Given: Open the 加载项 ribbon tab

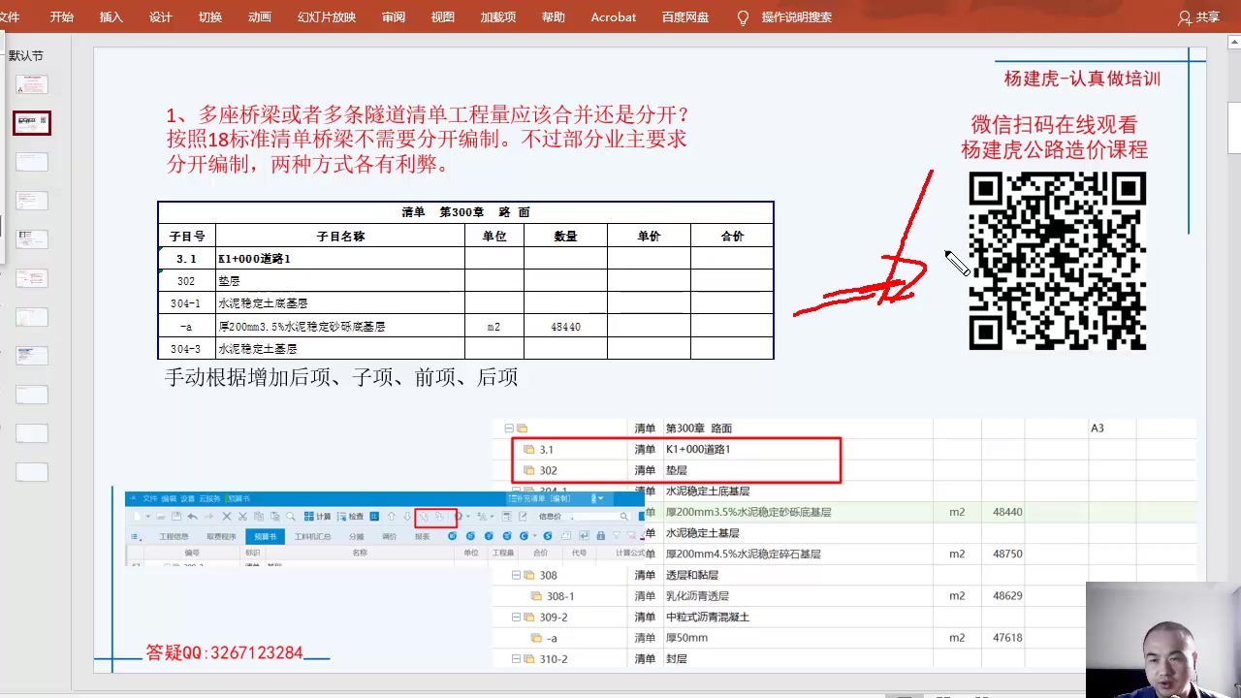Looking at the screenshot, I should click(x=498, y=17).
